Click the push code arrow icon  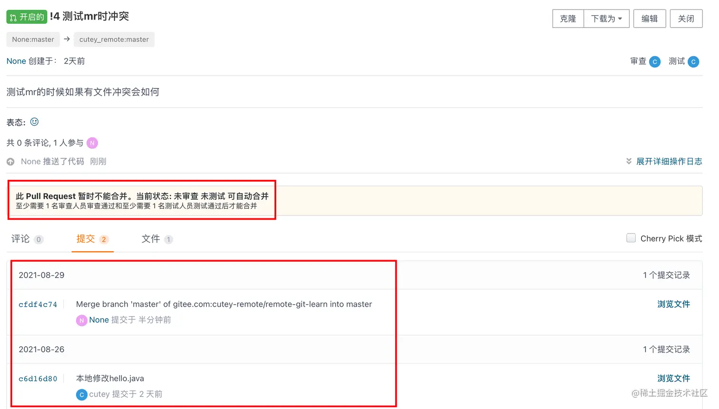(x=10, y=162)
